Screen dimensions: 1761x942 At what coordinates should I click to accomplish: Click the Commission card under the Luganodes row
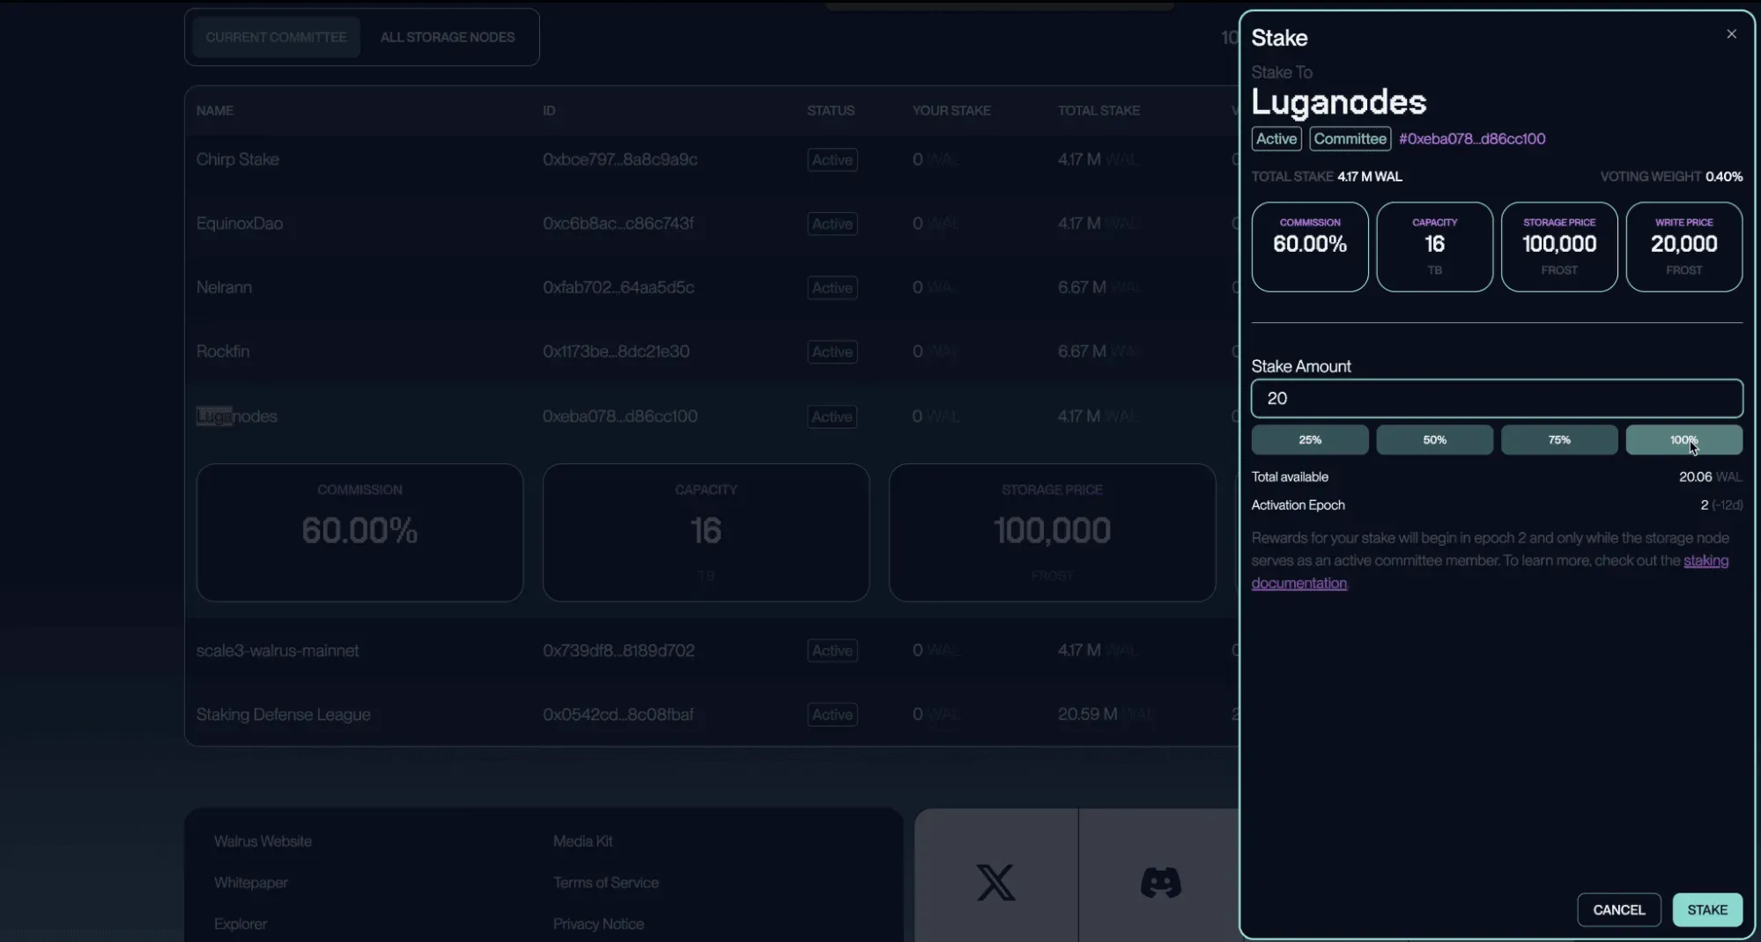click(359, 533)
